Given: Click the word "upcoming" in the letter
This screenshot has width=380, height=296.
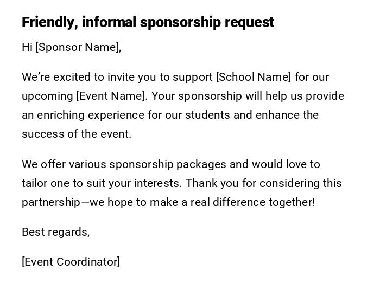Looking at the screenshot, I should pos(47,96).
